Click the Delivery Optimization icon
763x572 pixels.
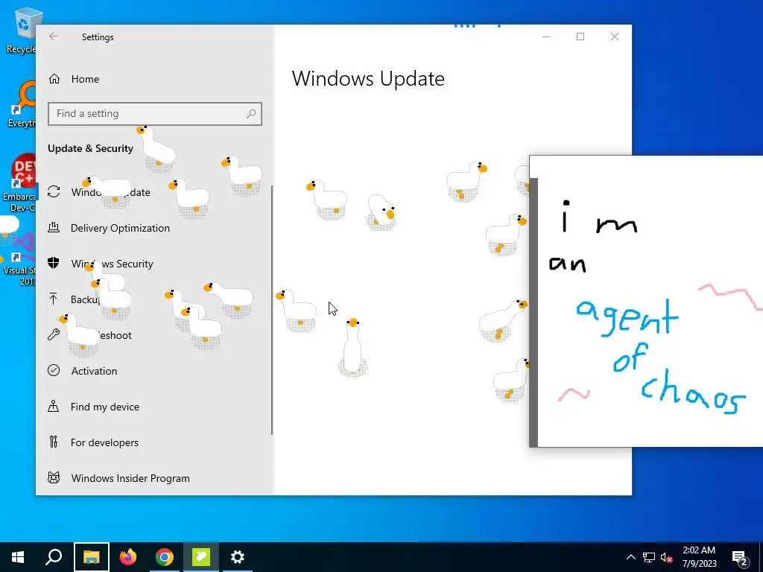click(54, 227)
